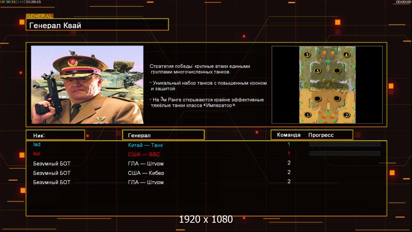Click the 21:28:15 clock overlay

tap(33, 2)
